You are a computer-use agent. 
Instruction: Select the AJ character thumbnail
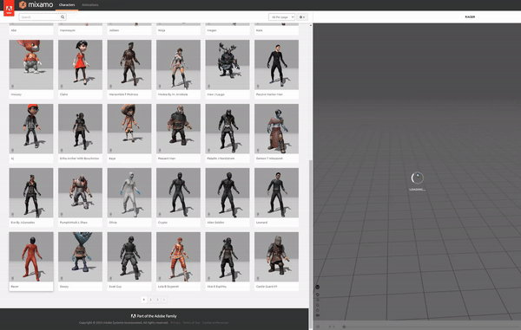(31, 129)
